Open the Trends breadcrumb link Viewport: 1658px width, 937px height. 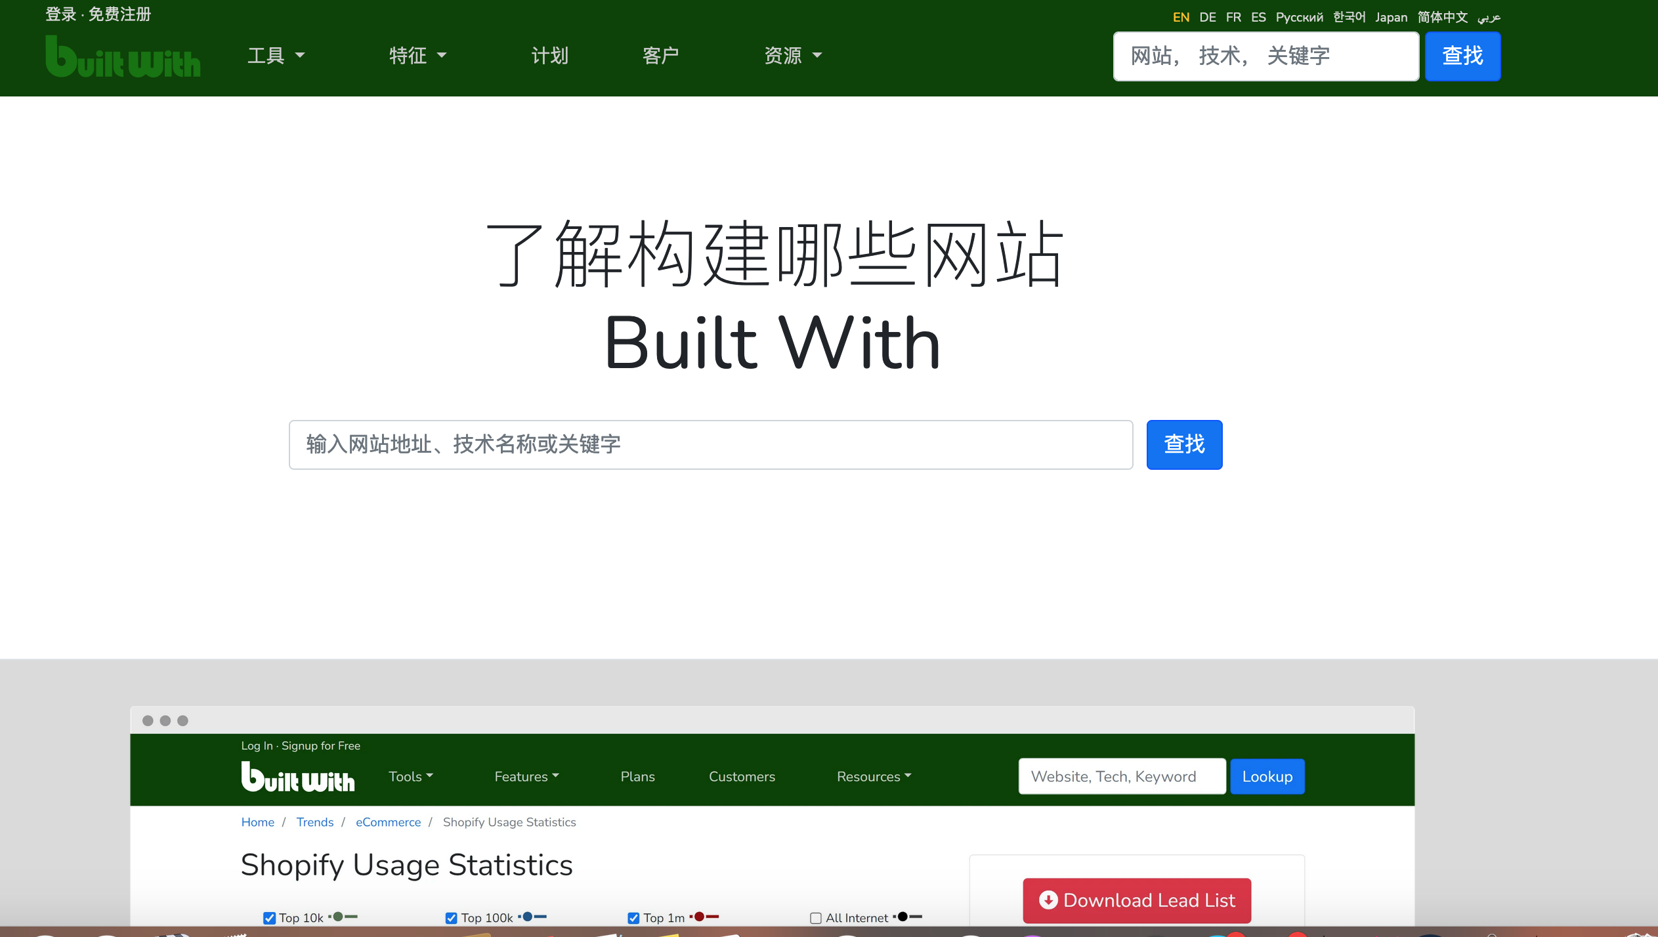(x=314, y=822)
